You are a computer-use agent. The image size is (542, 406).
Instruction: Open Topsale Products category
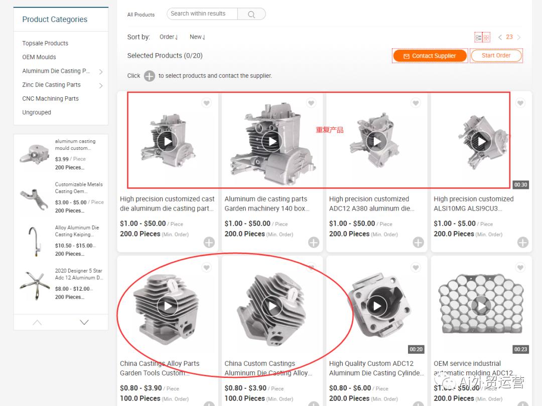45,44
